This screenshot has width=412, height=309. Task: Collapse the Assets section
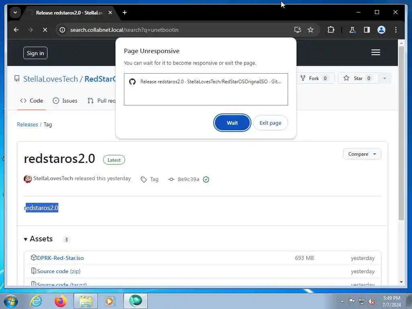[38, 239]
